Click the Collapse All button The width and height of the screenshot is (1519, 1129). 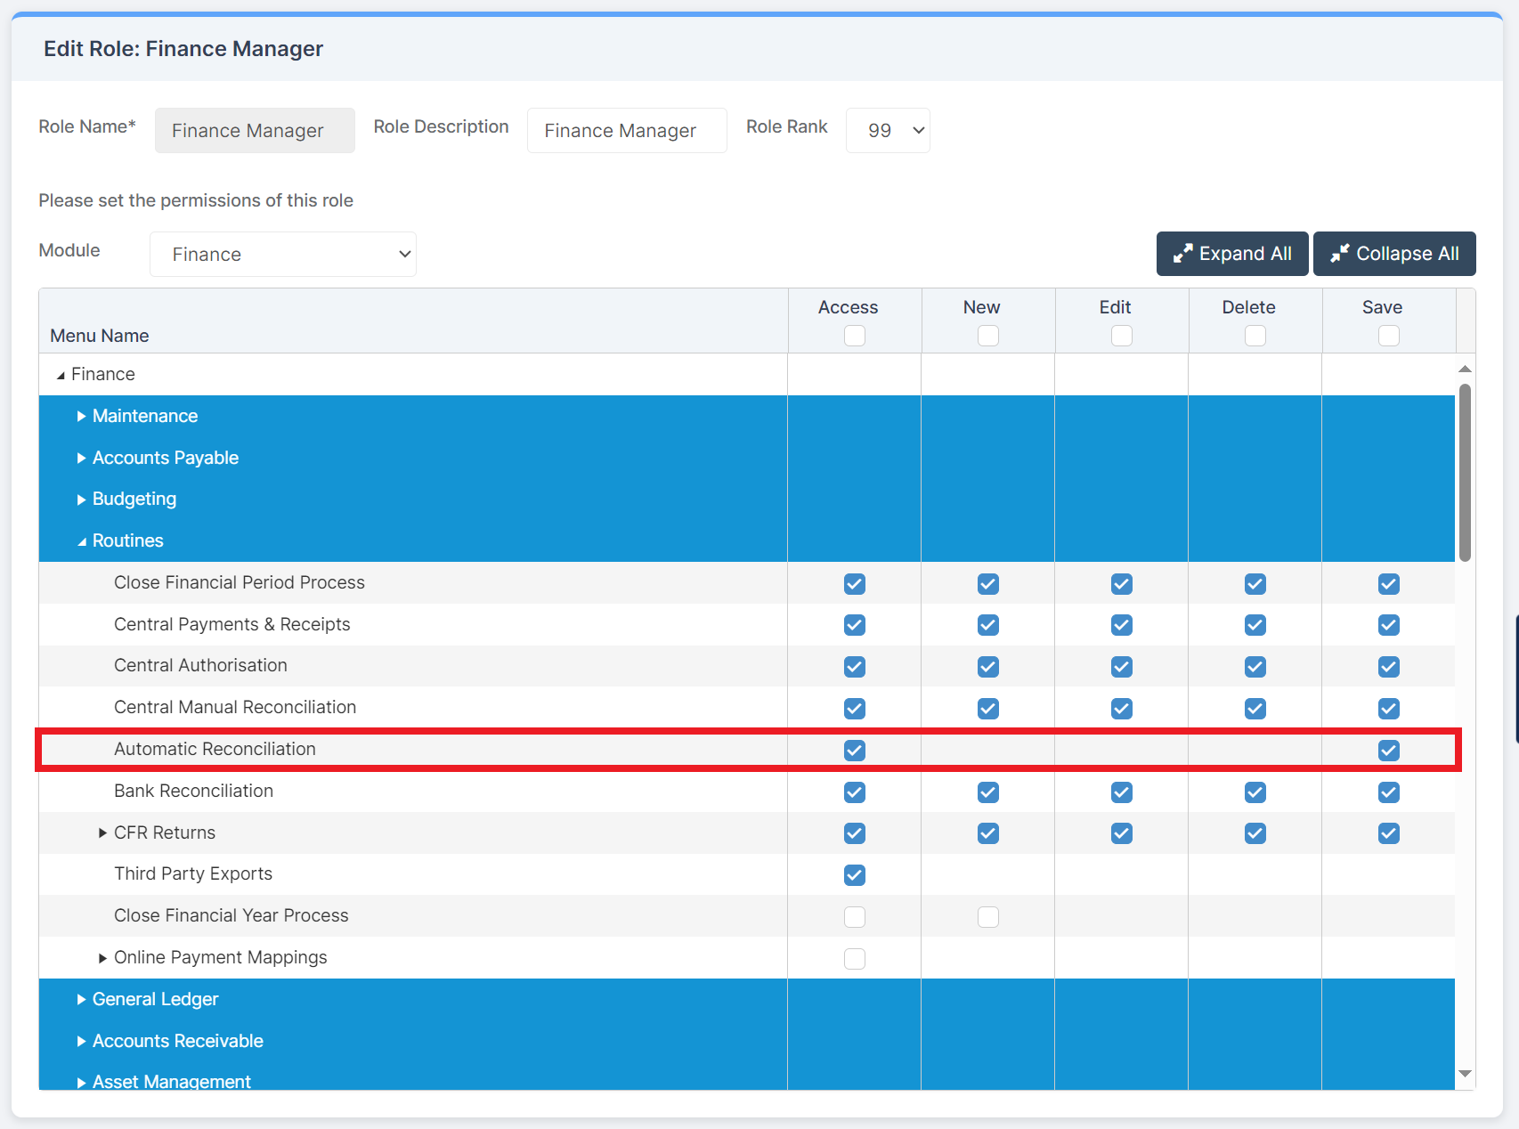click(1394, 254)
